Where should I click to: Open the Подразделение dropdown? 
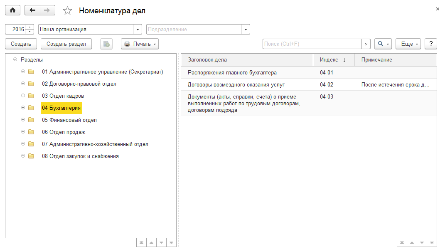tap(246, 29)
